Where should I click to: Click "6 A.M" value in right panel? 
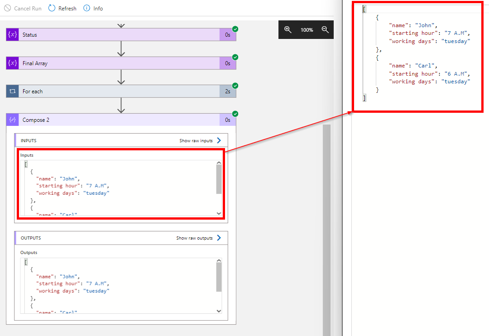pyautogui.click(x=456, y=74)
